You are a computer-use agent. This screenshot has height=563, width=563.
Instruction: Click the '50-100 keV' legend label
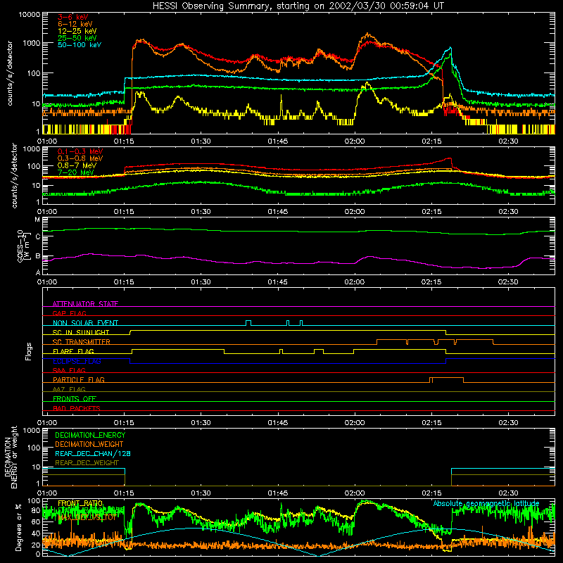(80, 45)
